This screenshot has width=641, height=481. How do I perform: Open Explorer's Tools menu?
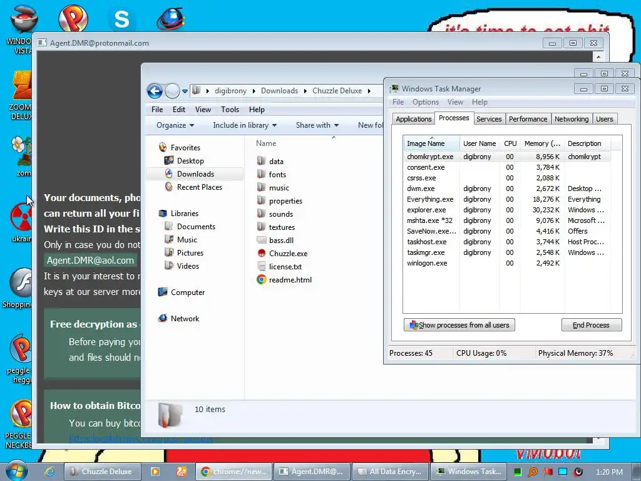click(230, 110)
